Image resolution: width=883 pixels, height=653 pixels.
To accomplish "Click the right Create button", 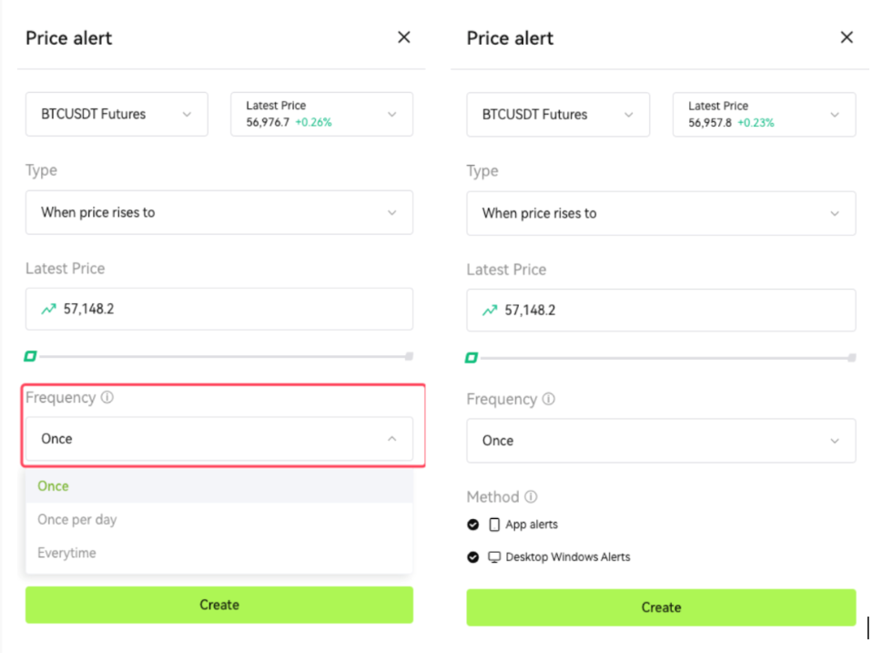I will pos(661,607).
